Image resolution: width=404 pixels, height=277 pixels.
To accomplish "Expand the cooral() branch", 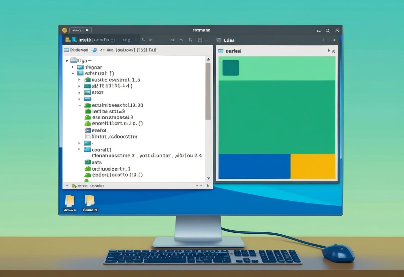I will point(79,149).
